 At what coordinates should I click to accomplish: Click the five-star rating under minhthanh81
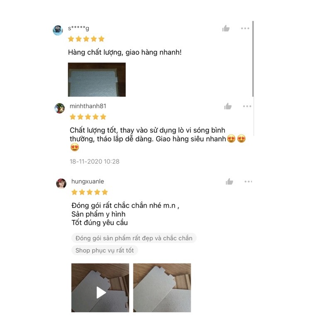pos(88,117)
